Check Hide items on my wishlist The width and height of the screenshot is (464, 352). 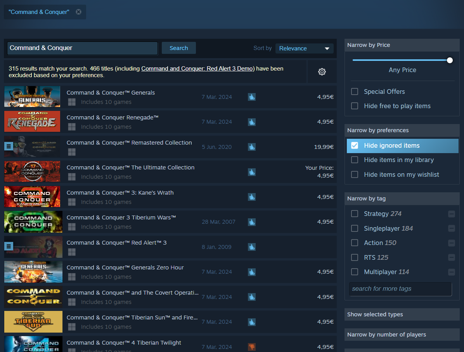(355, 174)
